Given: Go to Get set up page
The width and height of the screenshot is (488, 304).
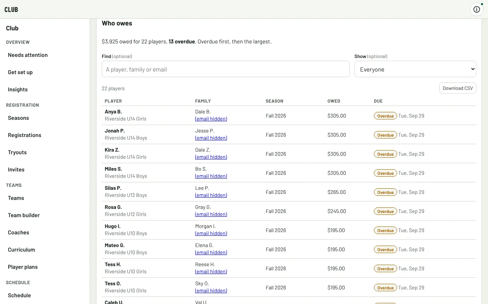Looking at the screenshot, I should point(20,72).
